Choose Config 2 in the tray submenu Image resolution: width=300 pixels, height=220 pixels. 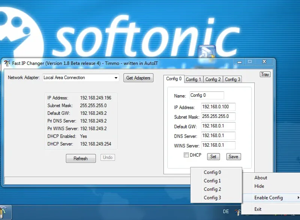(x=216, y=189)
